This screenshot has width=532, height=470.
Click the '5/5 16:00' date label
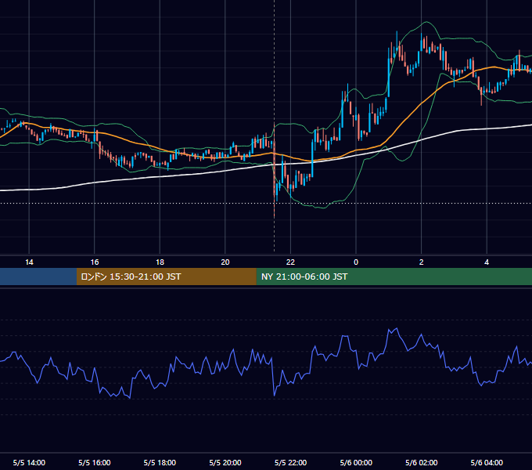[95, 462]
